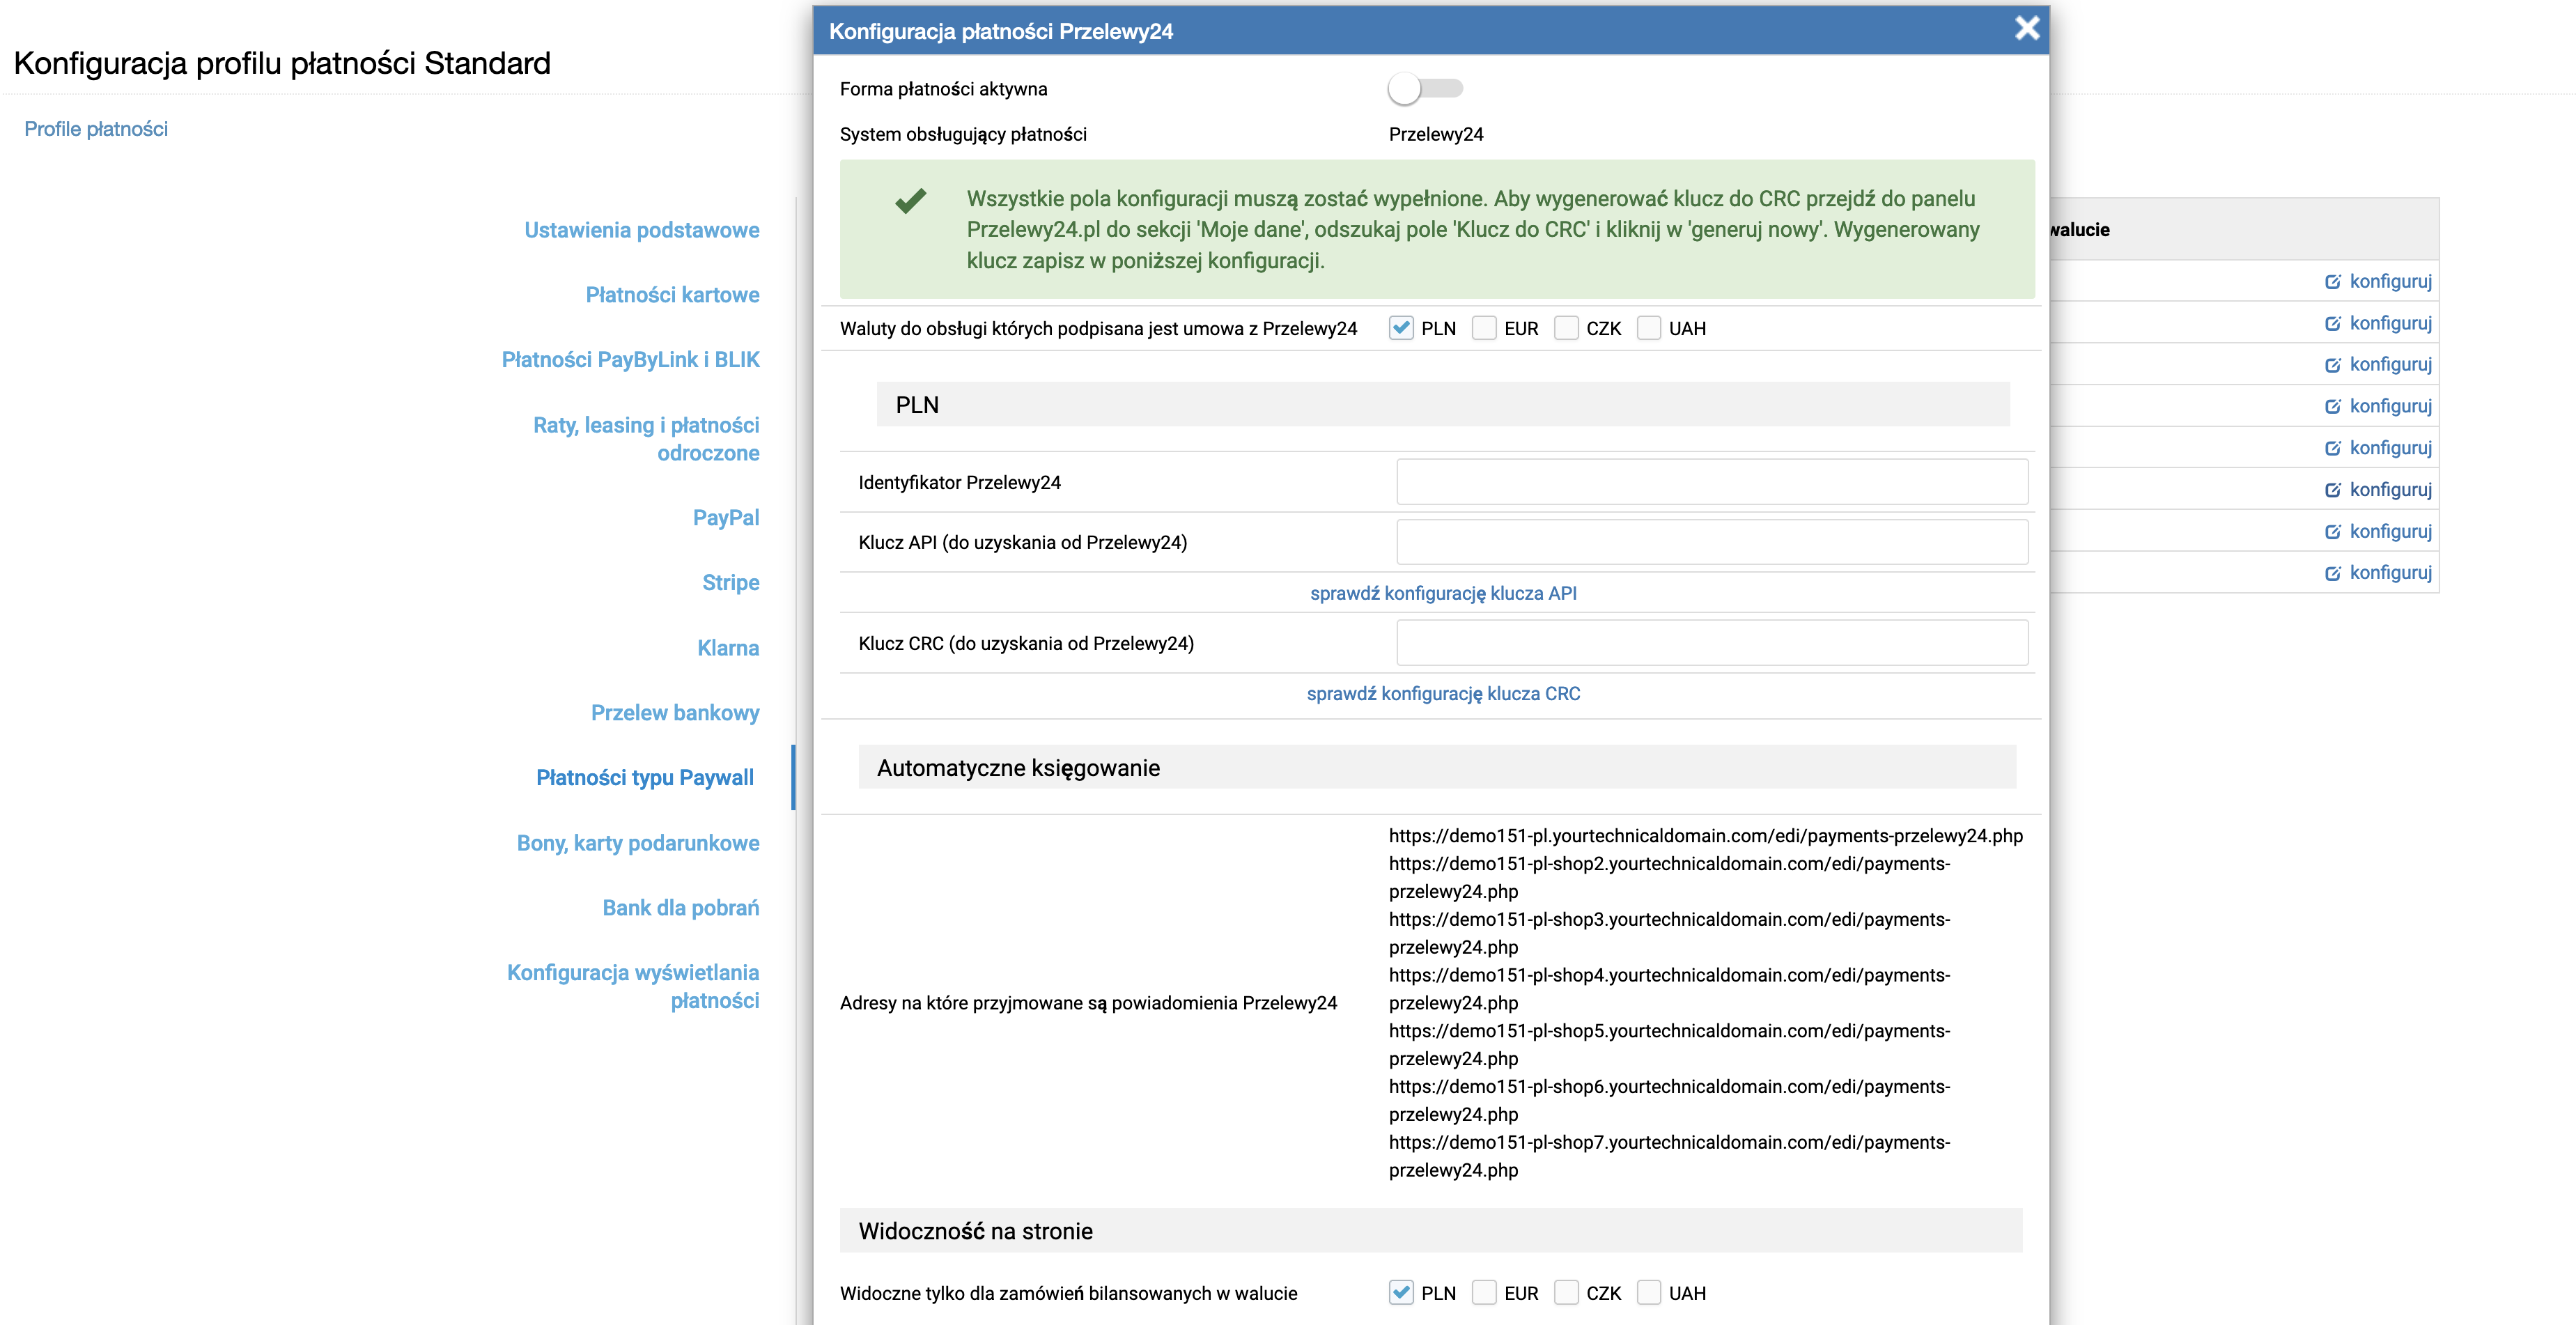This screenshot has width=2576, height=1325.
Task: Click the fifth 'konfiguruj' link in the table
Action: pyautogui.click(x=2378, y=448)
